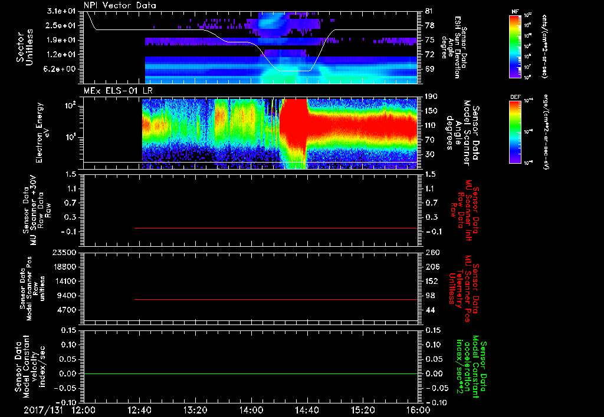Click the 44 telemetry tick value

pos(429,310)
